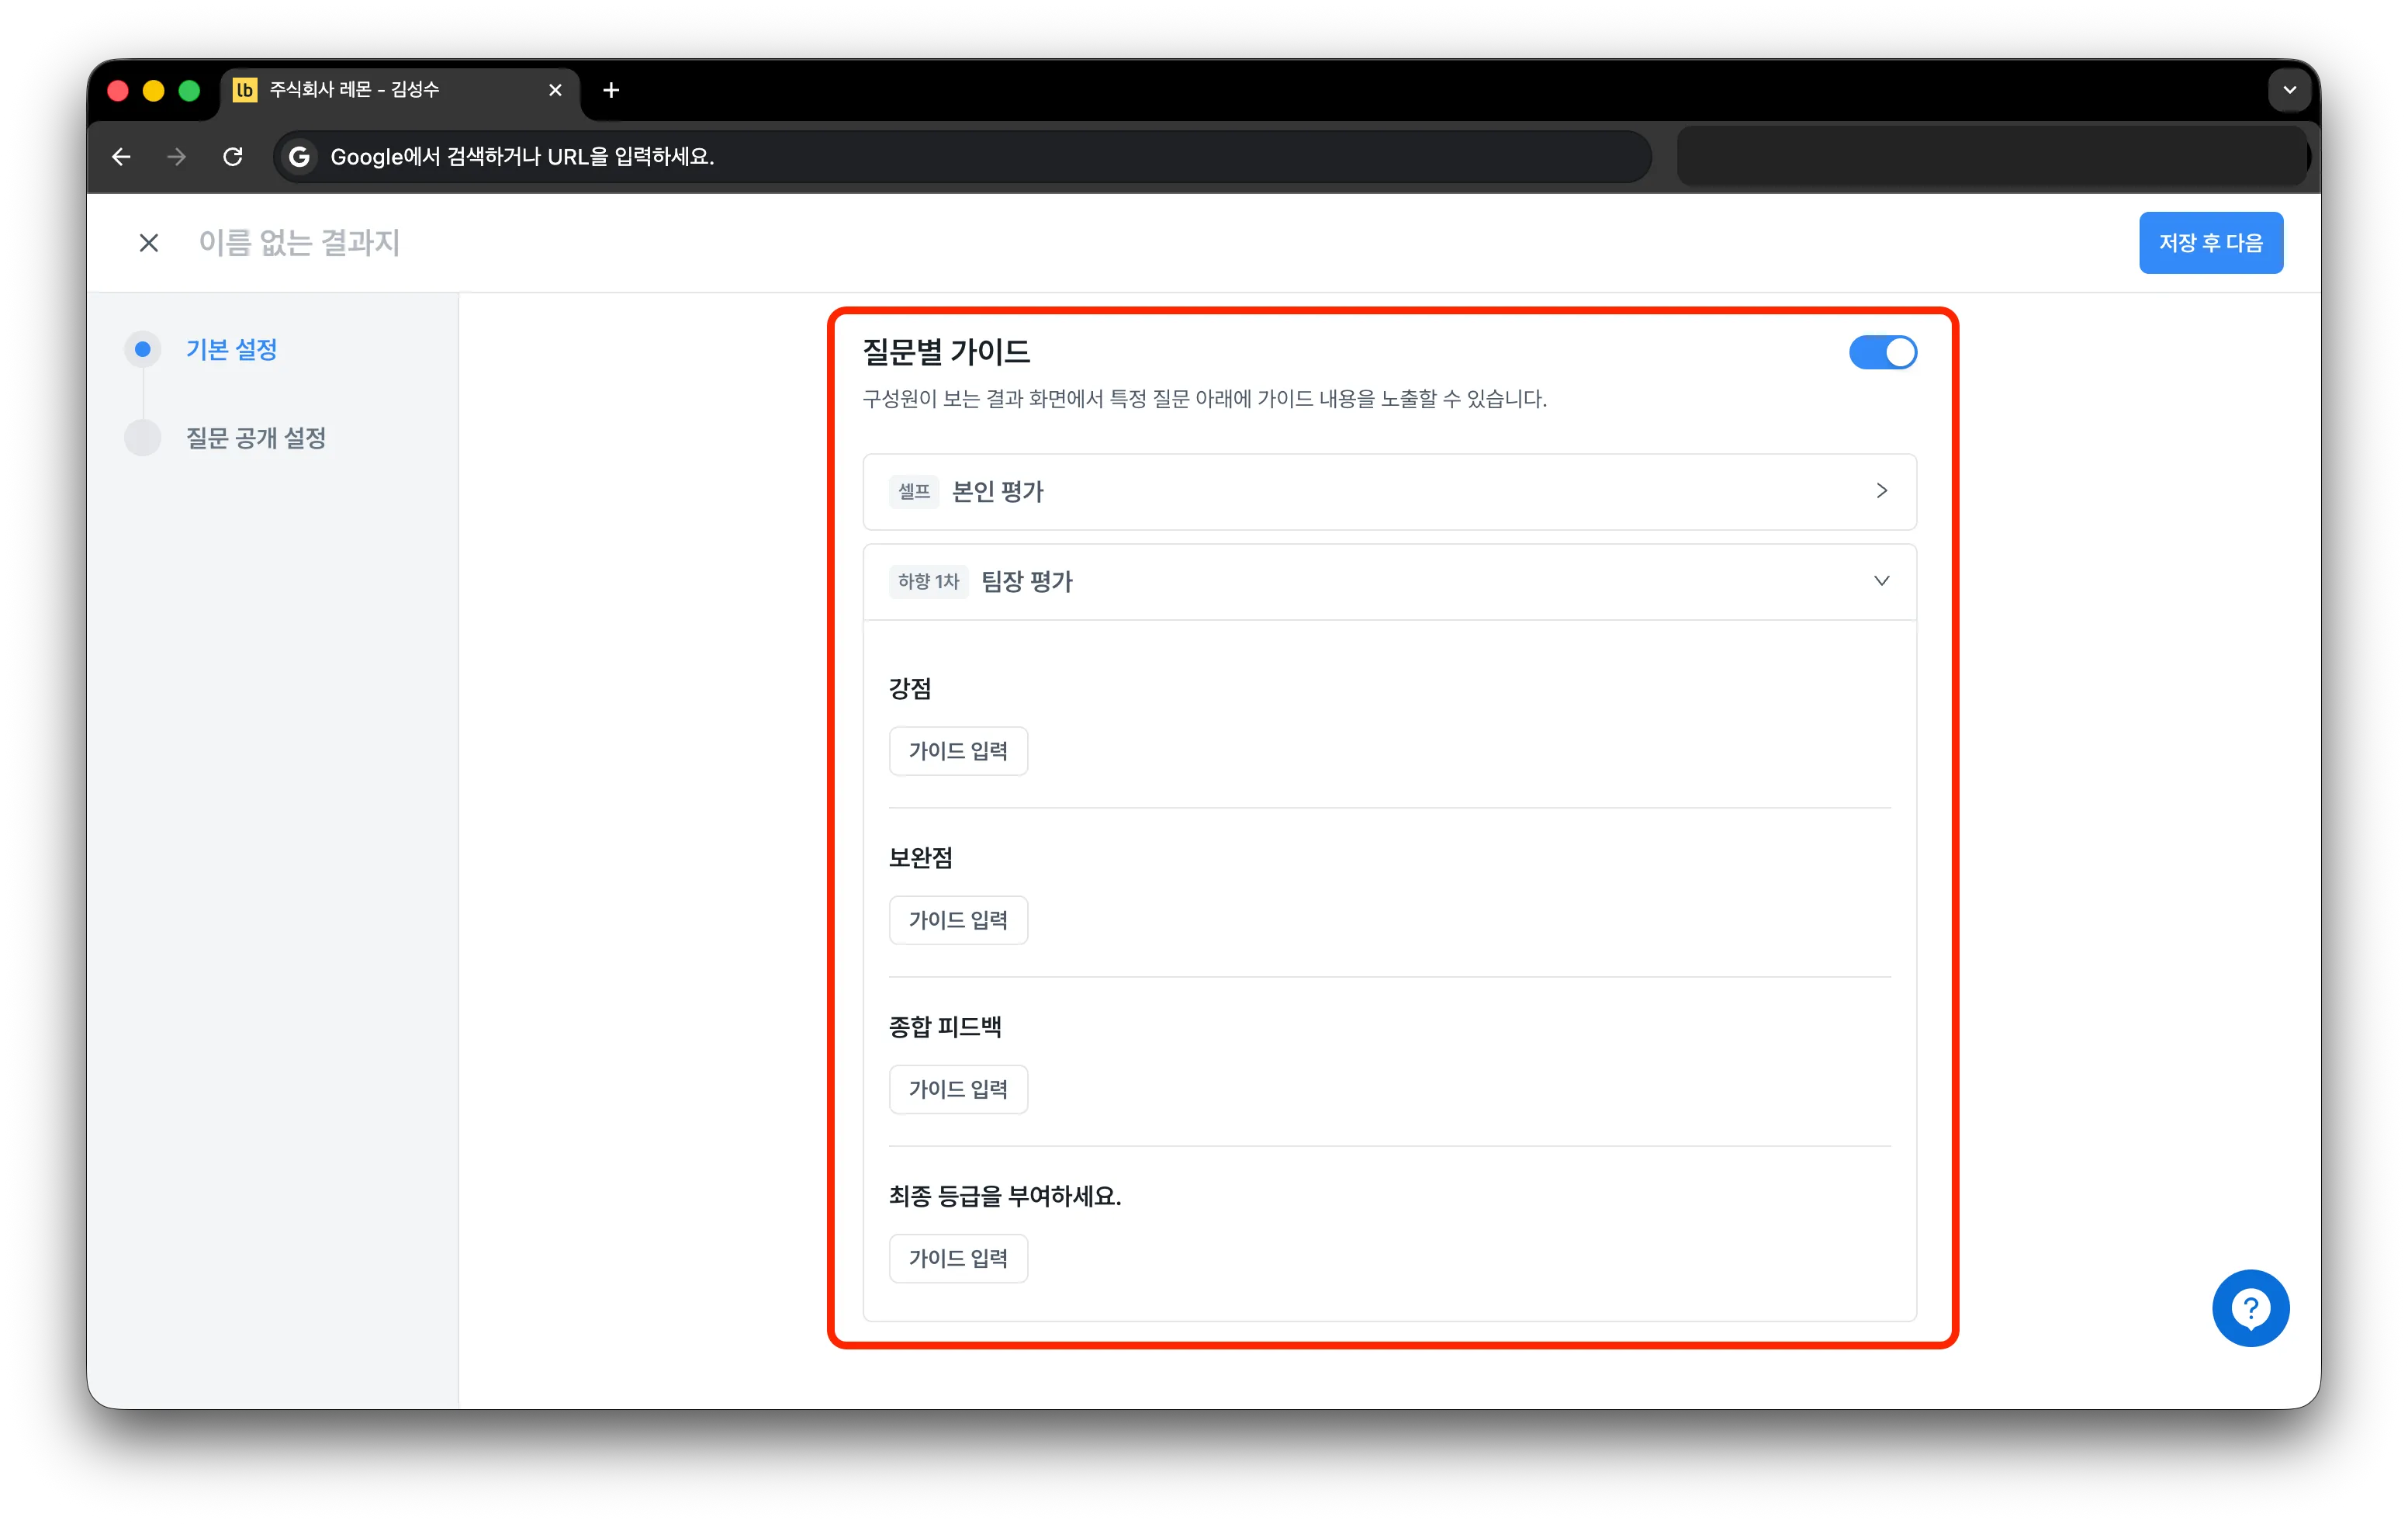Click the 질문 공개 설정 step indicator circle
Screen dimensions: 2408x1524
(x=143, y=438)
